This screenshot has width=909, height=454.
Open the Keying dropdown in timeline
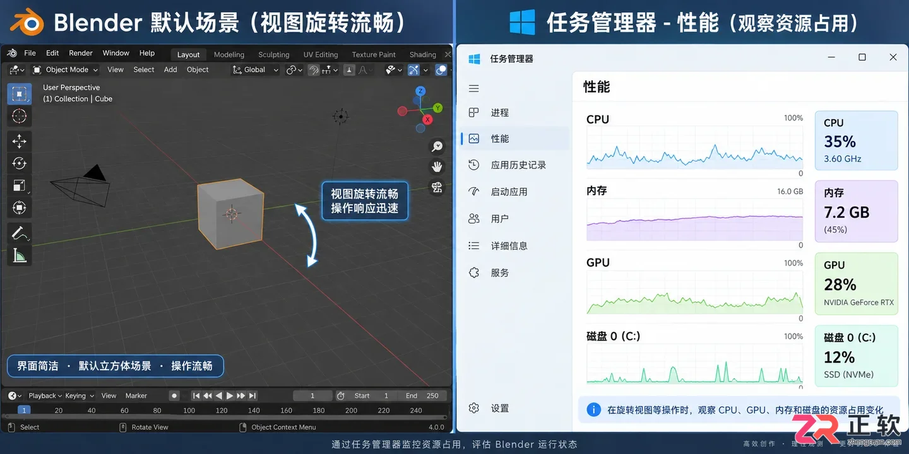80,395
